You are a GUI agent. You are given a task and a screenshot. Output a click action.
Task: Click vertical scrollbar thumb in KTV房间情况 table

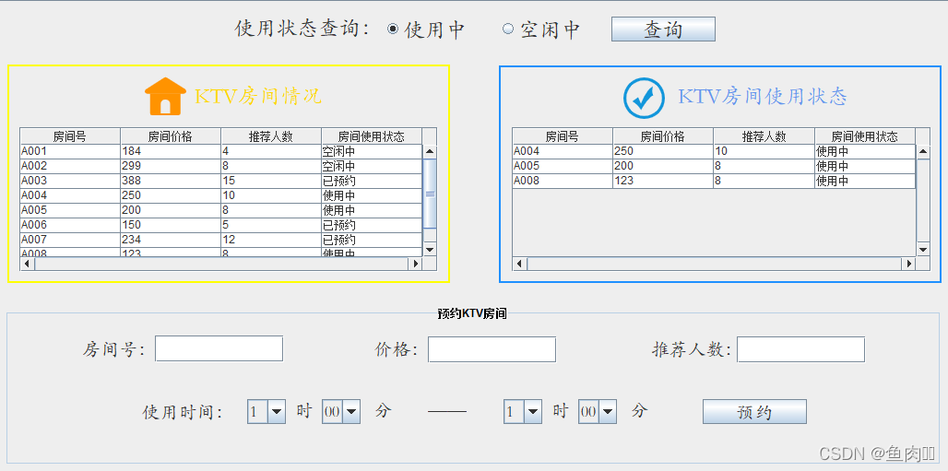click(430, 194)
